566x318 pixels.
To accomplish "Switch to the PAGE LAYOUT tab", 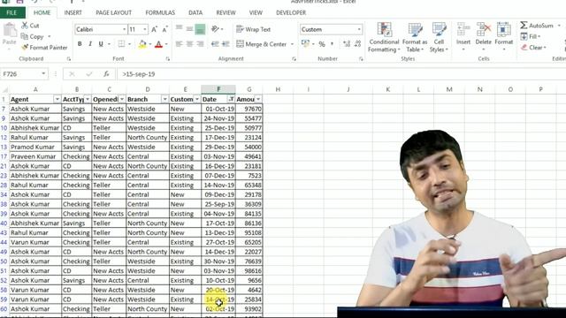I will click(114, 12).
